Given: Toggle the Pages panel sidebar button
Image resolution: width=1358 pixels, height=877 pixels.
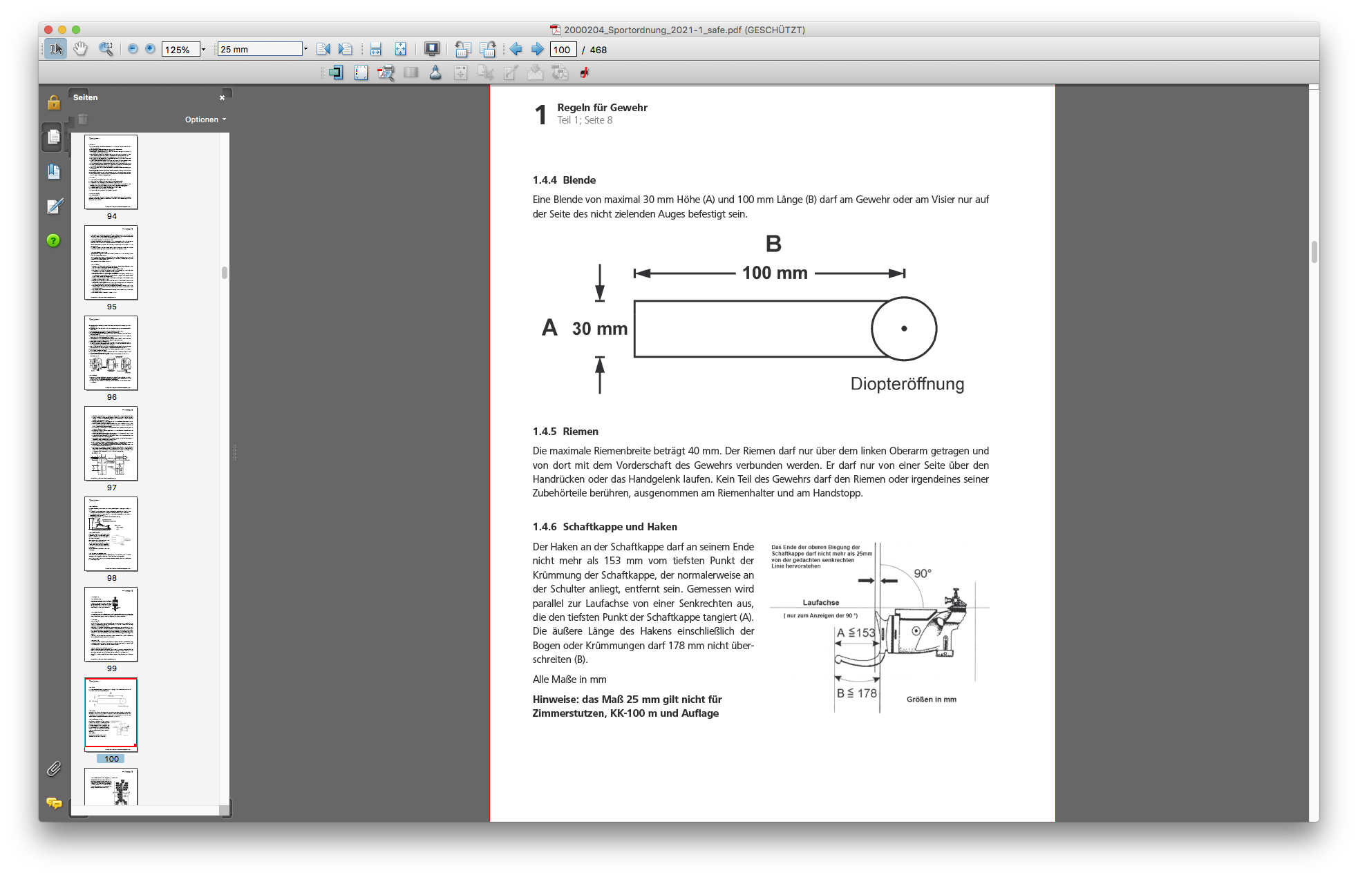Looking at the screenshot, I should pyautogui.click(x=53, y=137).
